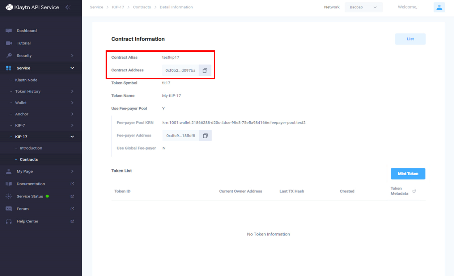Click the Documentation book icon

9,184
